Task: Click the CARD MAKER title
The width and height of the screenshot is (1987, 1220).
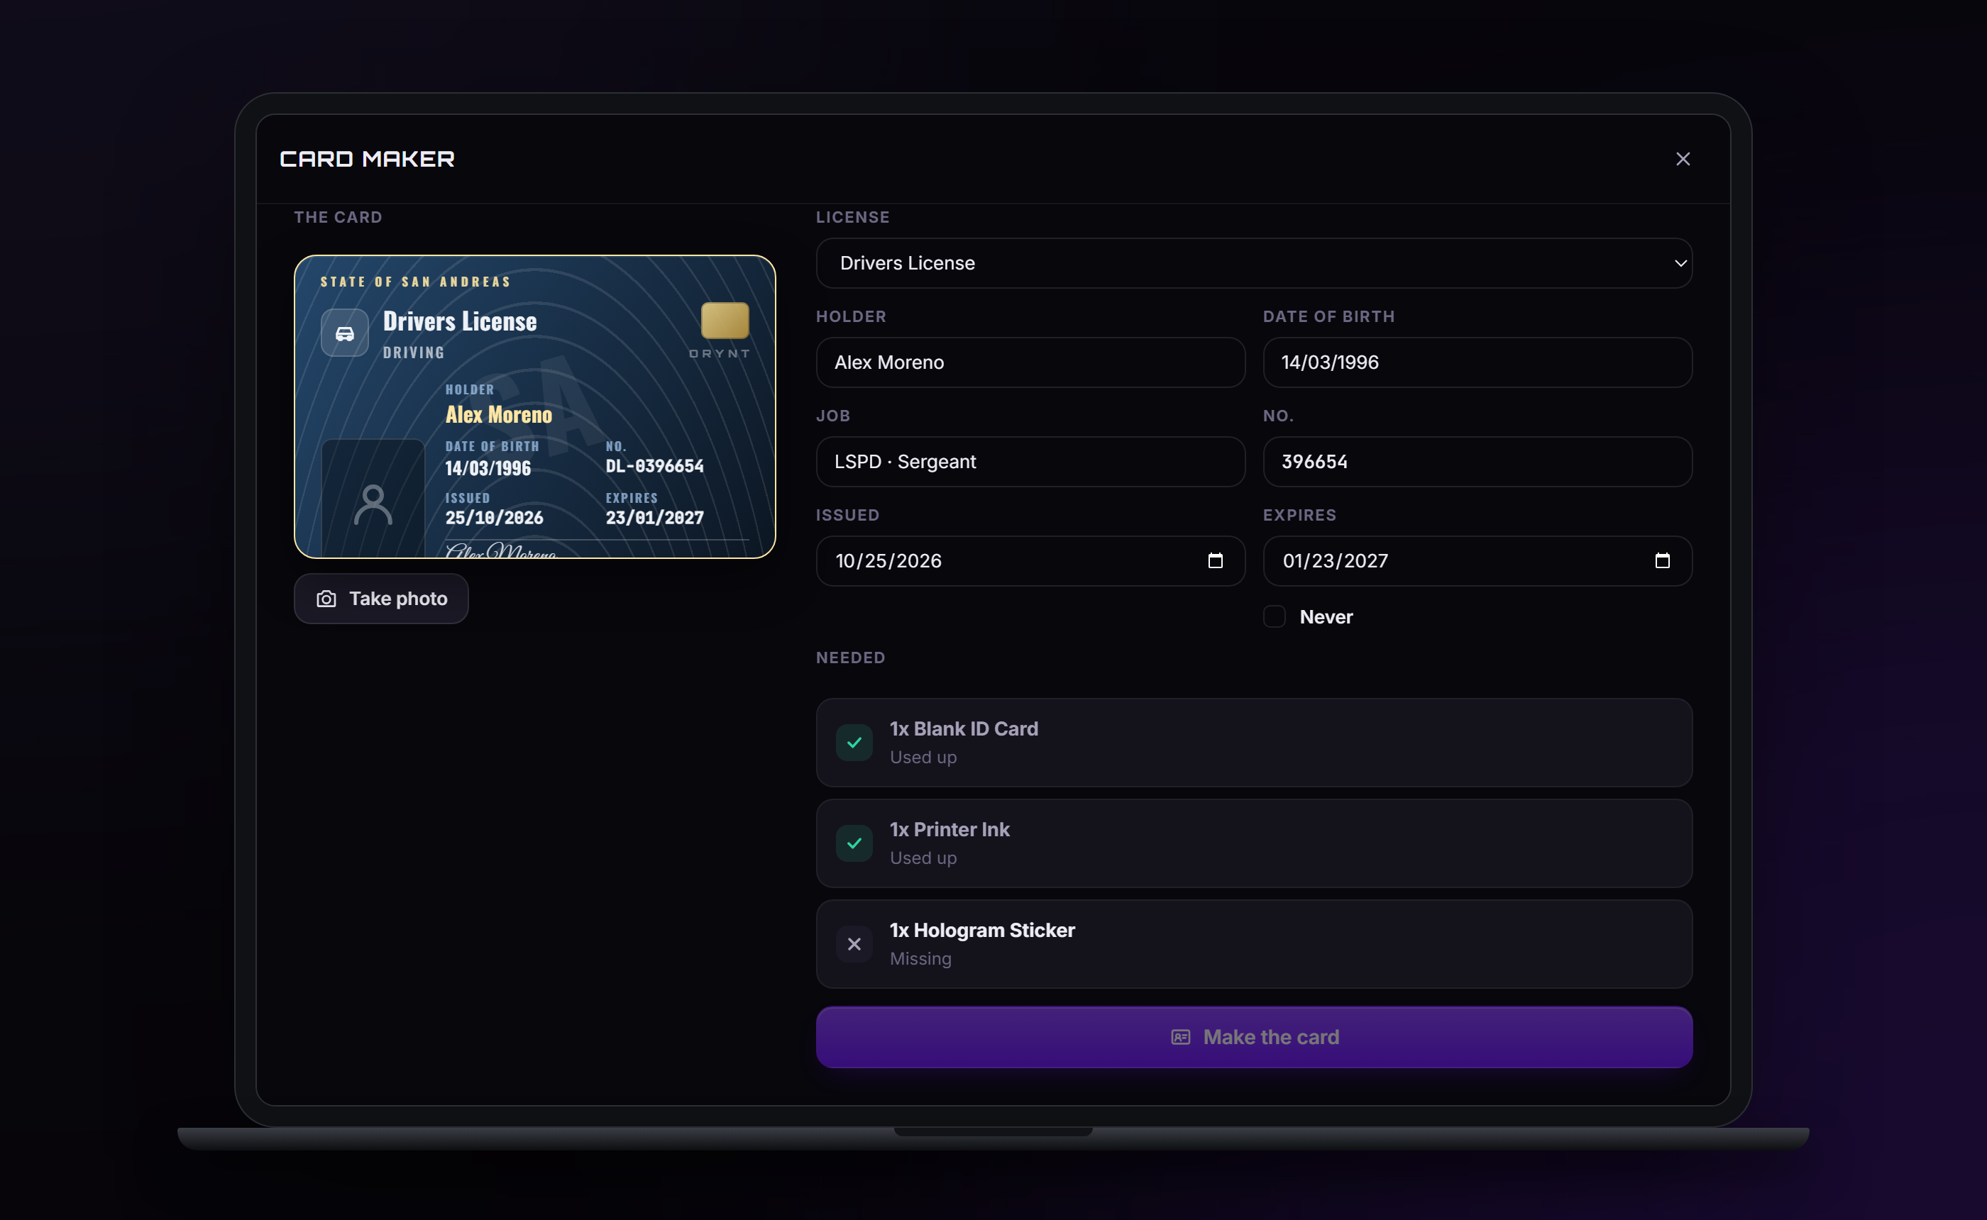Action: [x=367, y=159]
